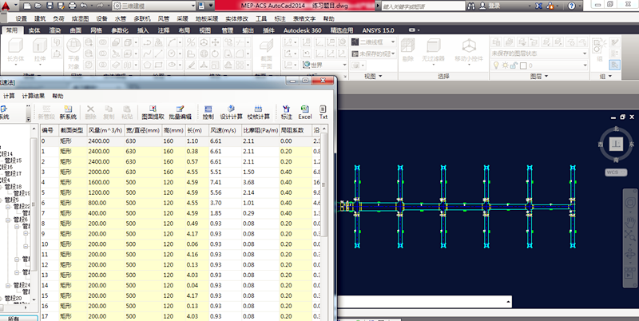The height and width of the screenshot is (321, 639).
Task: Click the 长方体 box solid tool
Action: (15, 50)
